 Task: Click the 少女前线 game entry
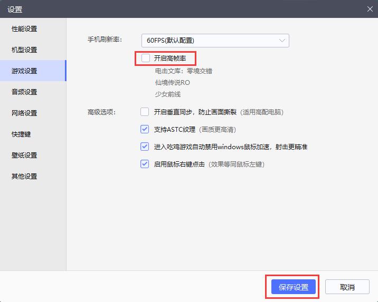point(167,94)
